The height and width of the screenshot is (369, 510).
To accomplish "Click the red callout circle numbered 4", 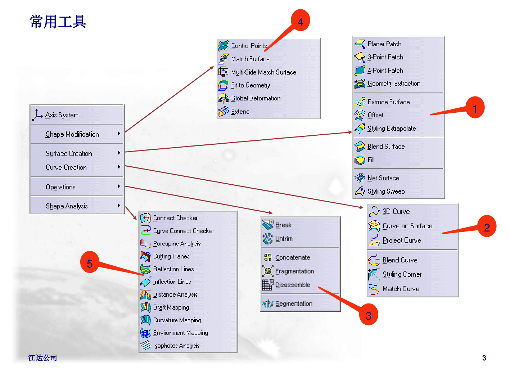I will point(300,21).
